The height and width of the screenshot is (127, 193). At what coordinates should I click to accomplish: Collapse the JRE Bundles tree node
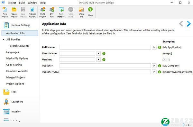point(3,40)
